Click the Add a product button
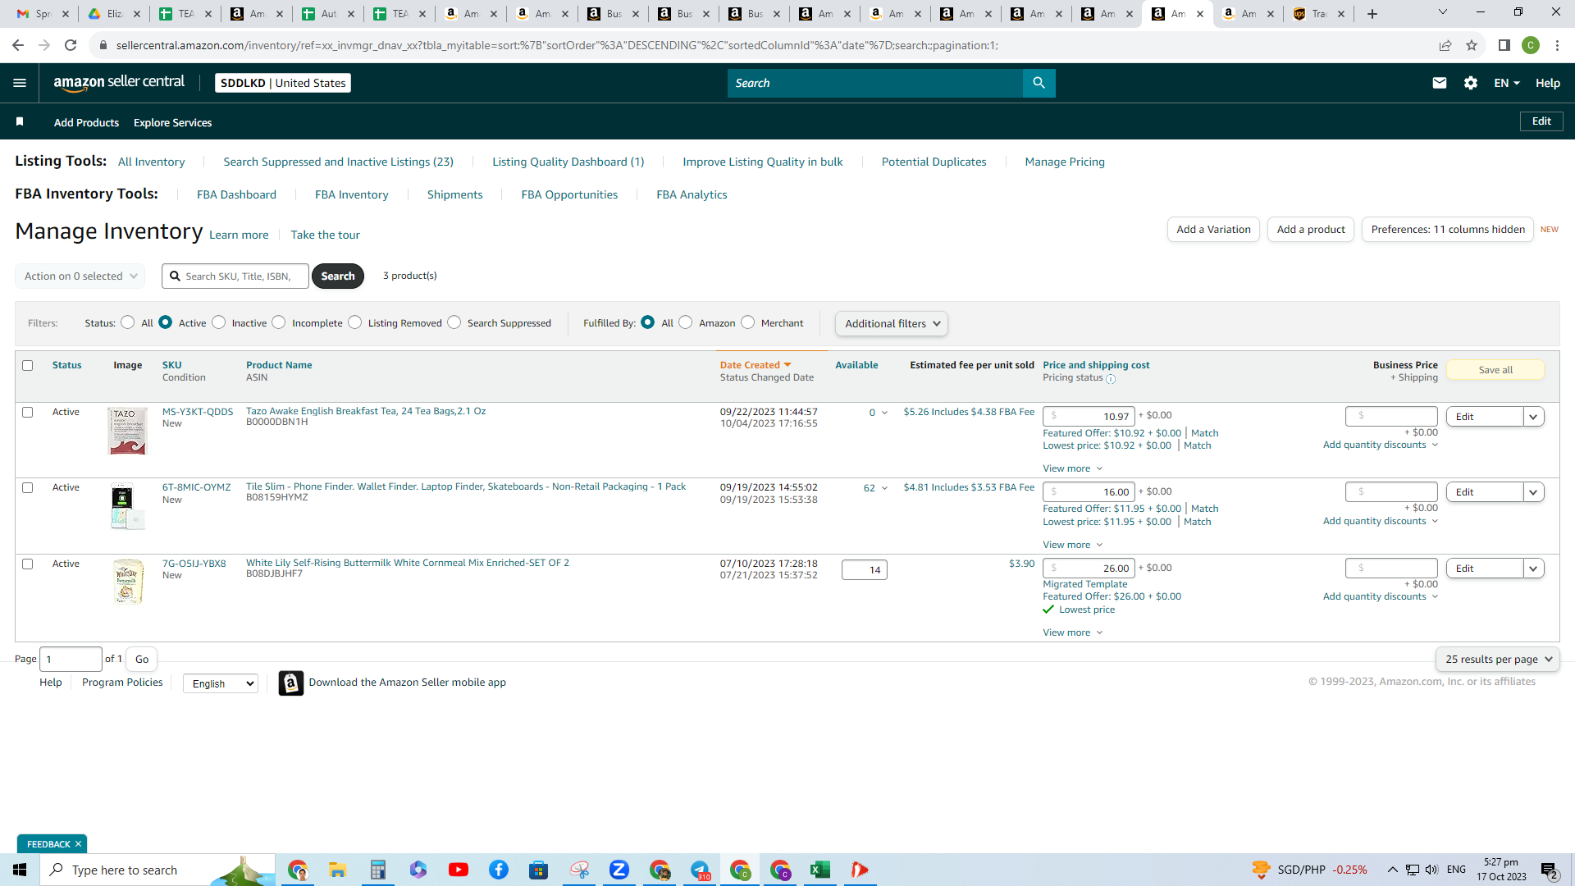This screenshot has width=1575, height=886. [x=1311, y=230]
